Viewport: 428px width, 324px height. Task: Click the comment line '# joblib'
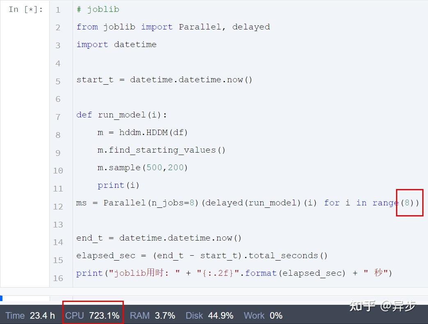tap(98, 9)
